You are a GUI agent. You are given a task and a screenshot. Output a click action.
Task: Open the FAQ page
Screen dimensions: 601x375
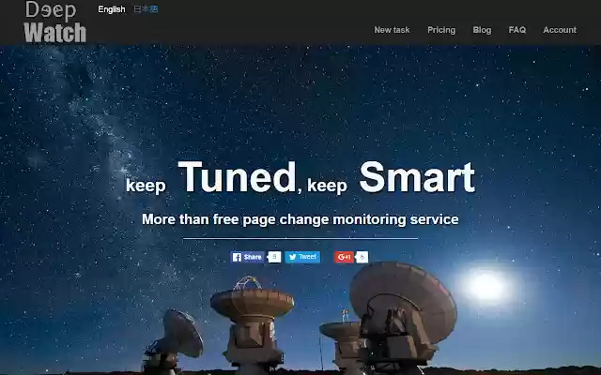click(517, 30)
